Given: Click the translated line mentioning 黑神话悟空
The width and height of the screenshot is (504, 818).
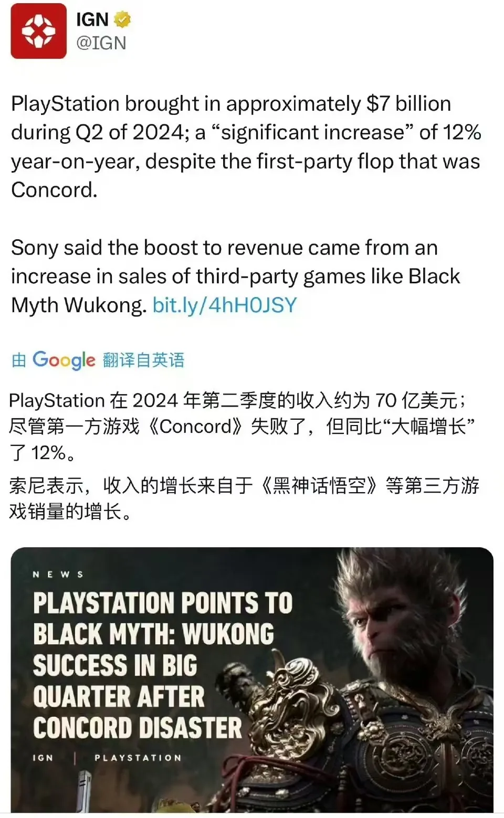Looking at the screenshot, I should coord(244,498).
